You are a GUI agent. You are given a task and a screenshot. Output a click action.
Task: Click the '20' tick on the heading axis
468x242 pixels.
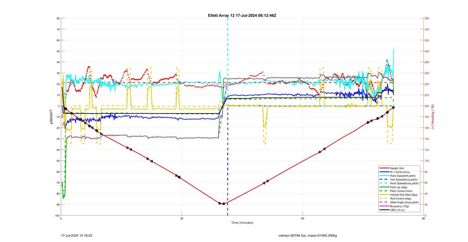click(426, 205)
